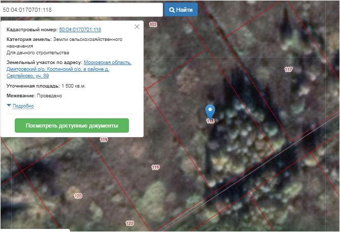
Task: Focus the cadastral number search field
Action: [x=81, y=10]
